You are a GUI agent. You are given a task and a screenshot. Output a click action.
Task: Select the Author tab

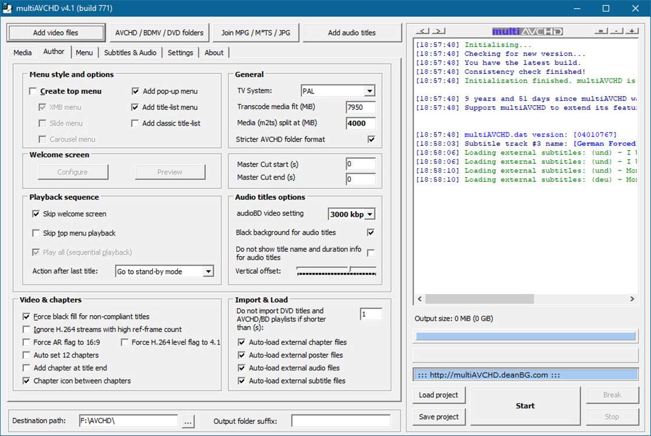[x=54, y=51]
